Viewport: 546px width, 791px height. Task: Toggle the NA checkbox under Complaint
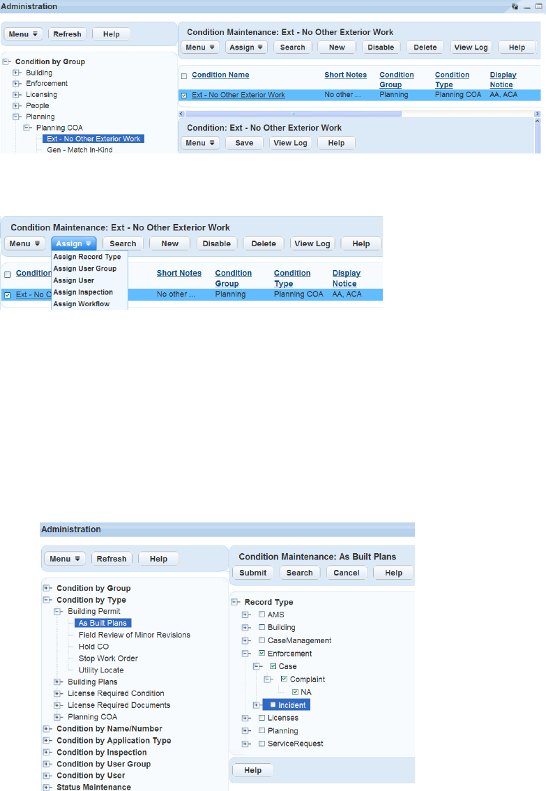(x=296, y=692)
